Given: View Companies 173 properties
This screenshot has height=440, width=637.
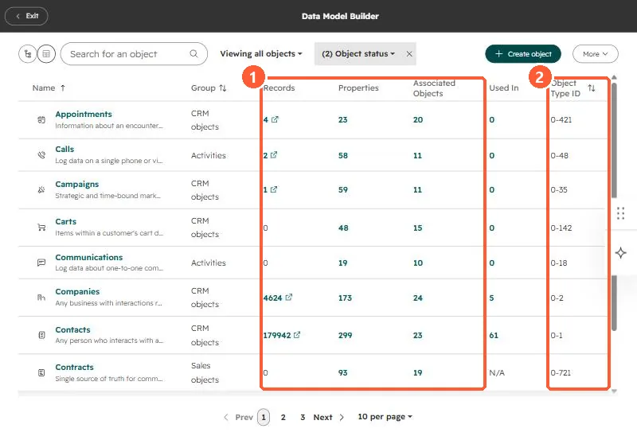Looking at the screenshot, I should [345, 298].
